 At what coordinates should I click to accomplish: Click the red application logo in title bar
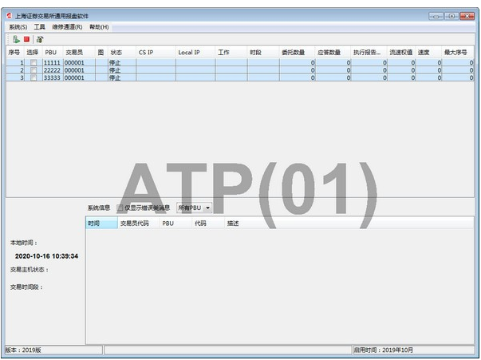point(10,16)
